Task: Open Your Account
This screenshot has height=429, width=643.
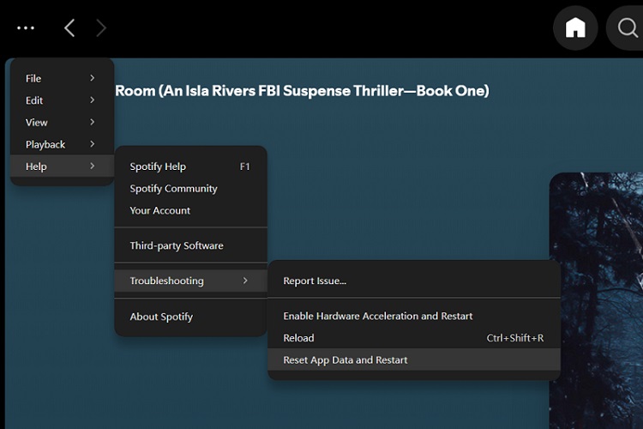Action: (190, 210)
